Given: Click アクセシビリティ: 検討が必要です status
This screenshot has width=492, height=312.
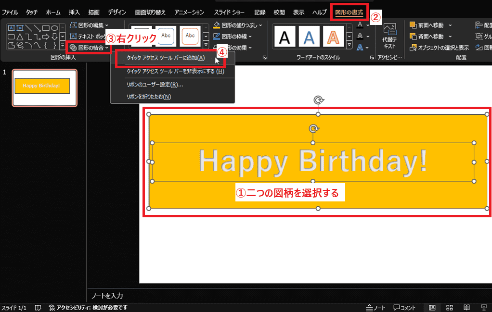Looking at the screenshot, I should click(x=88, y=308).
